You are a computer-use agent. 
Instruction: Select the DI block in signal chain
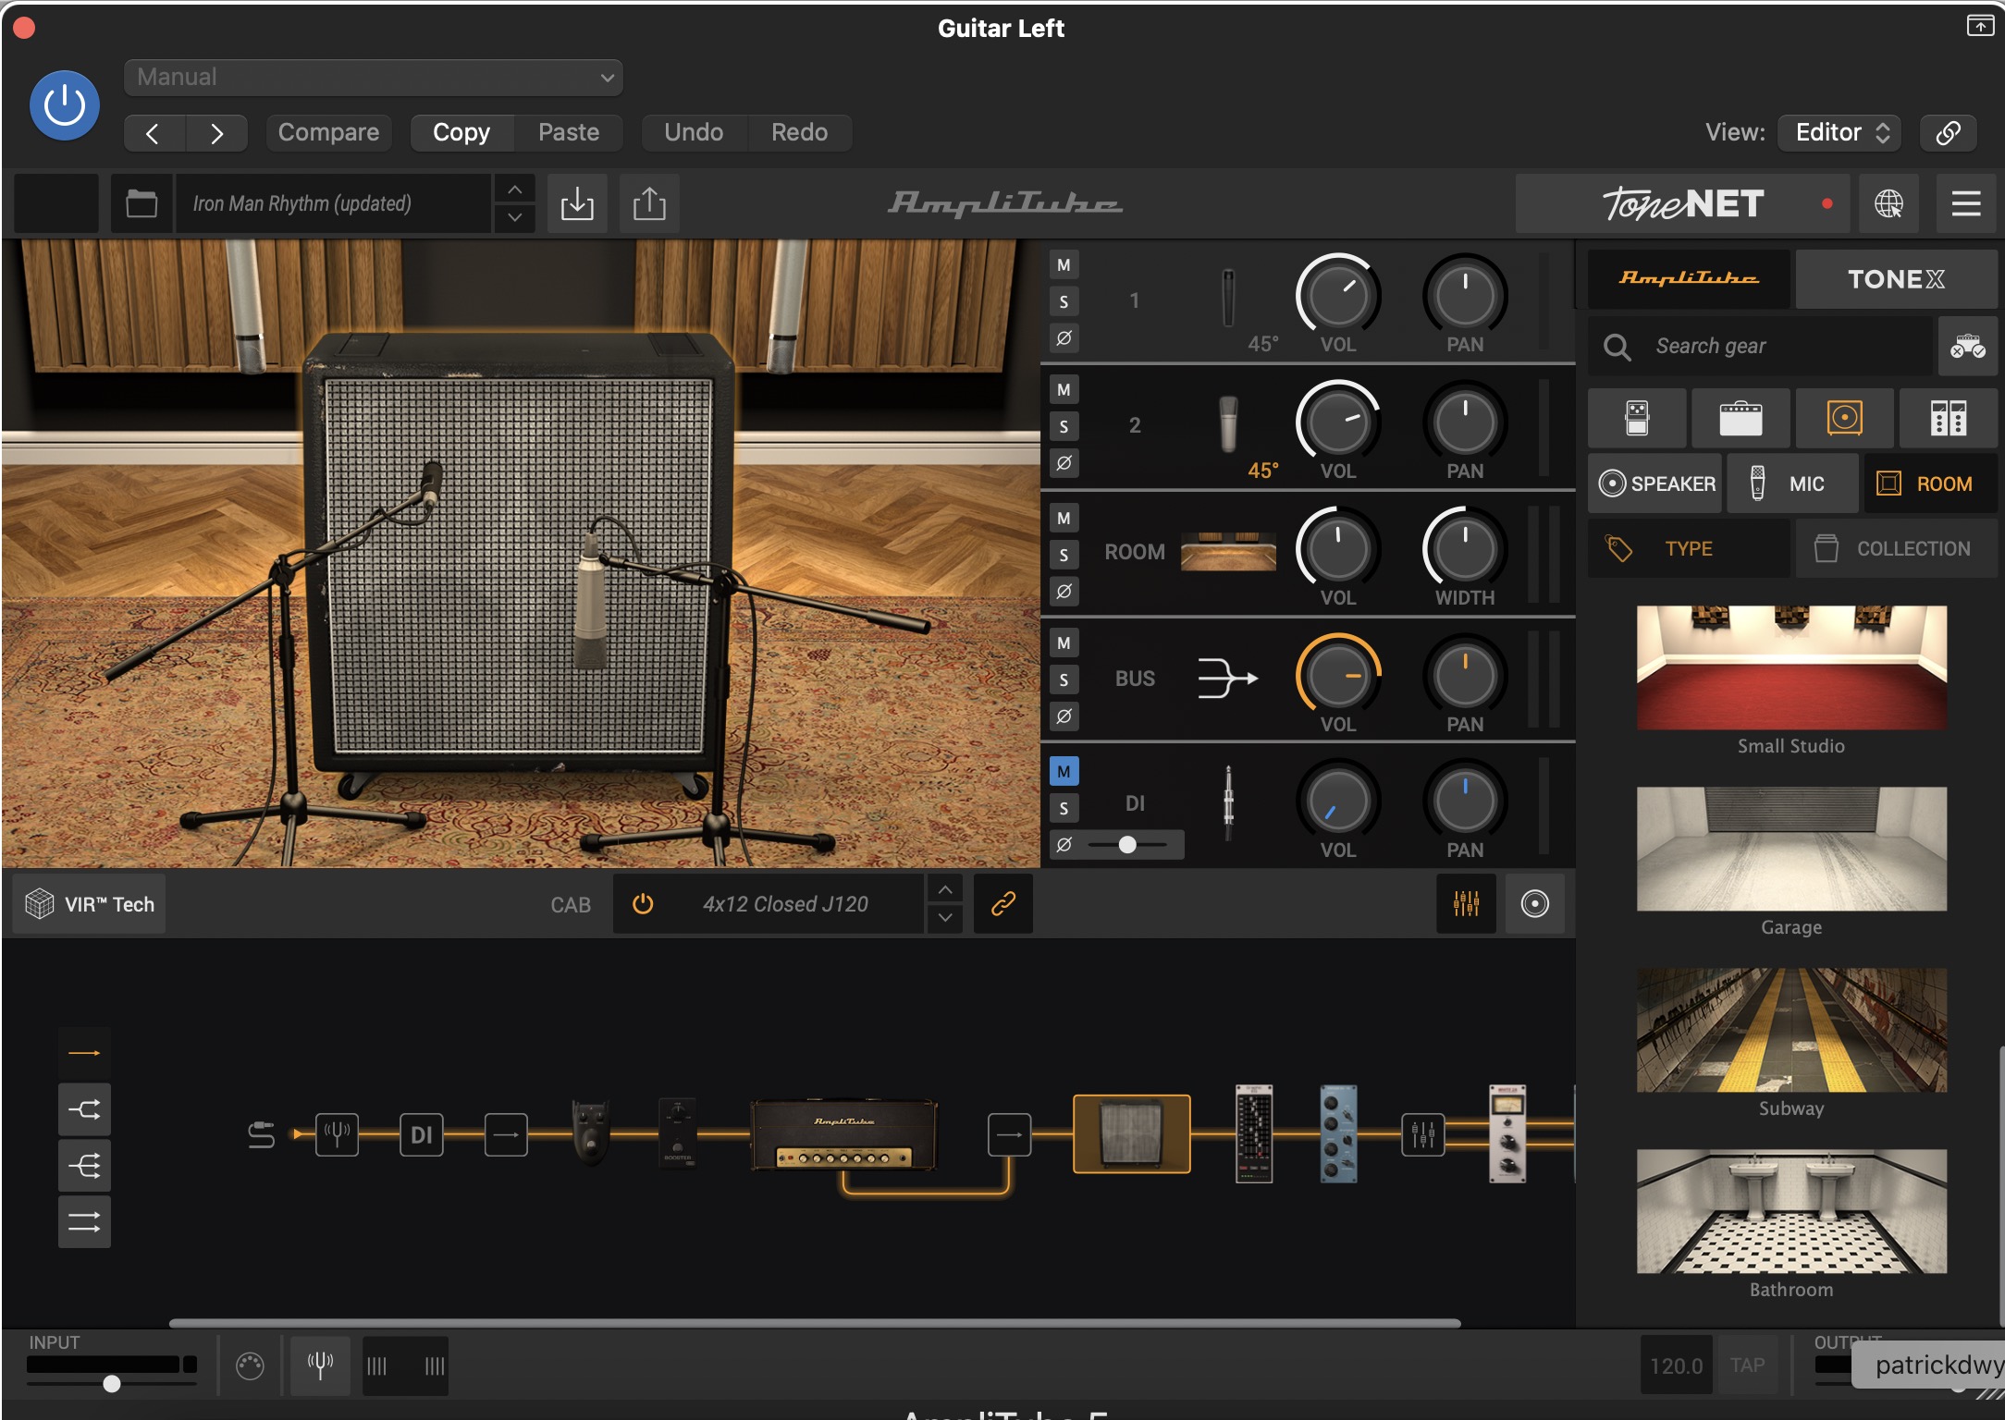(x=421, y=1134)
